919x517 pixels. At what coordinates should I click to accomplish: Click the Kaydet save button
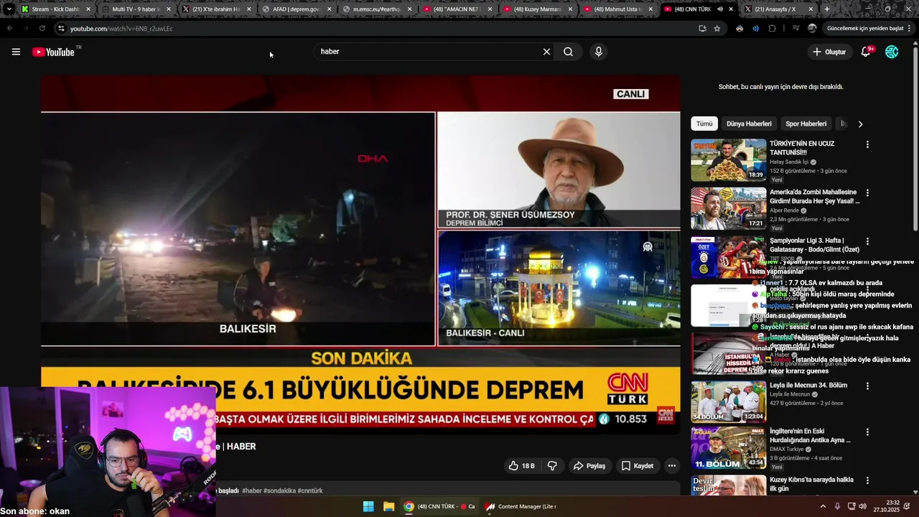point(638,465)
